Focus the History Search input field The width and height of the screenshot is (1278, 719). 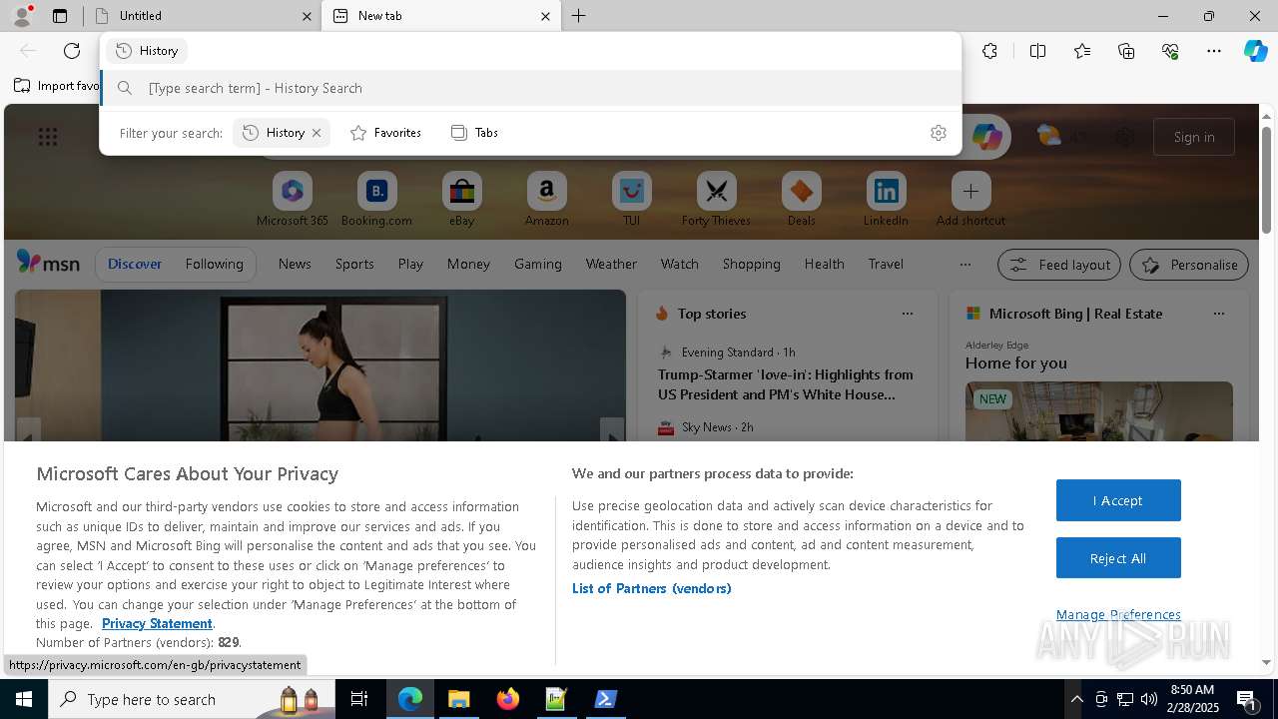tap(531, 88)
